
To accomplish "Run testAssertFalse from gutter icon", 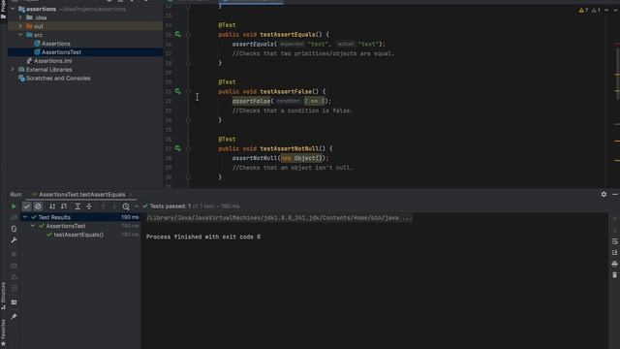I will point(178,91).
